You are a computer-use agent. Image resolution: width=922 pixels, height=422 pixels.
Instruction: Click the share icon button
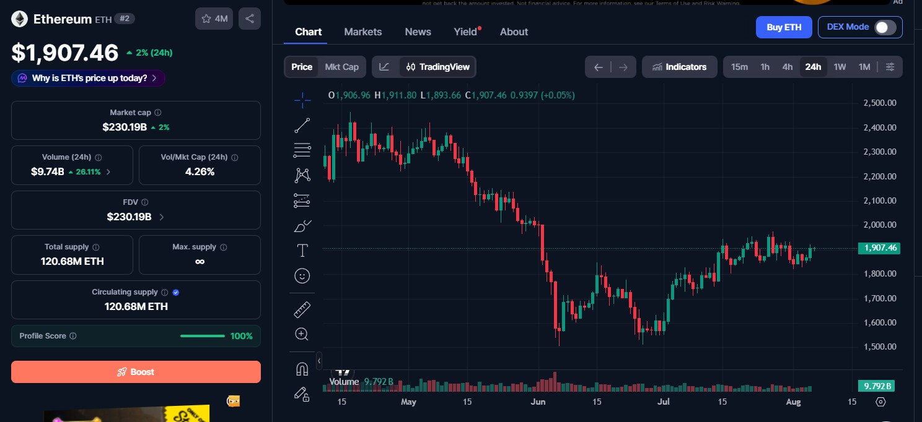250,19
